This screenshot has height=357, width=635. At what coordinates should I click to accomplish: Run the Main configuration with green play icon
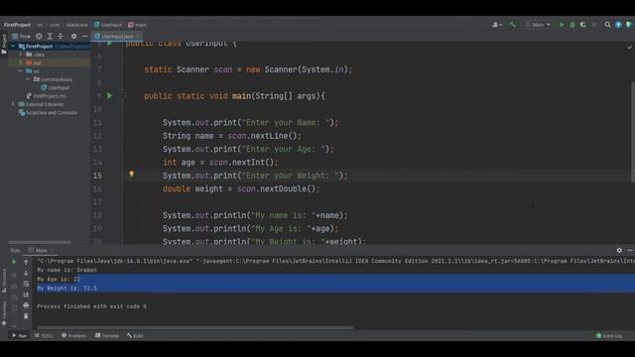pos(562,25)
